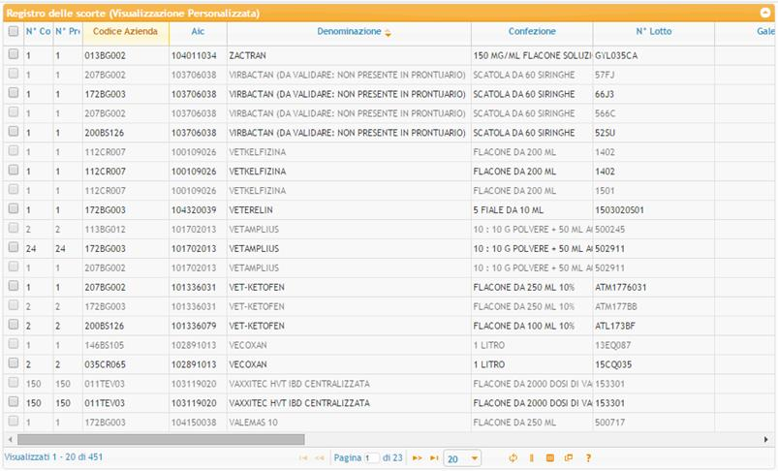Click the Visualizzati 1 - 20 di 451 status
Image resolution: width=778 pixels, height=471 pixels.
coord(53,456)
